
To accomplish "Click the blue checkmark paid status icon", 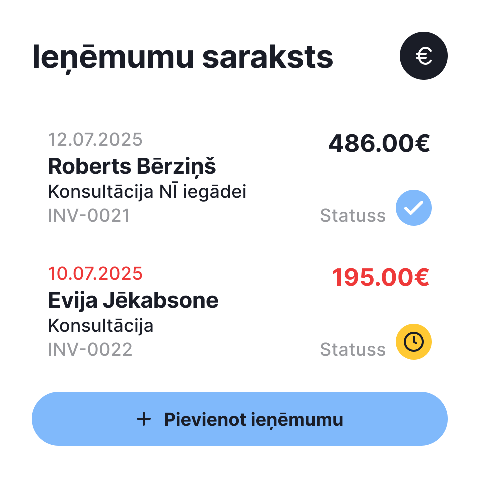I will point(414,208).
